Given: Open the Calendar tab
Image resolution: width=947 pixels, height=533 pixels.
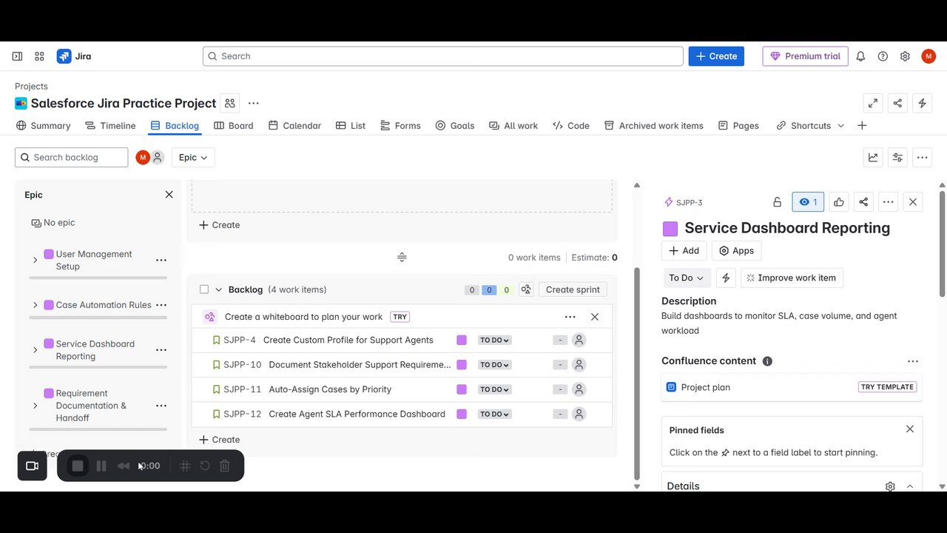Looking at the screenshot, I should point(294,126).
